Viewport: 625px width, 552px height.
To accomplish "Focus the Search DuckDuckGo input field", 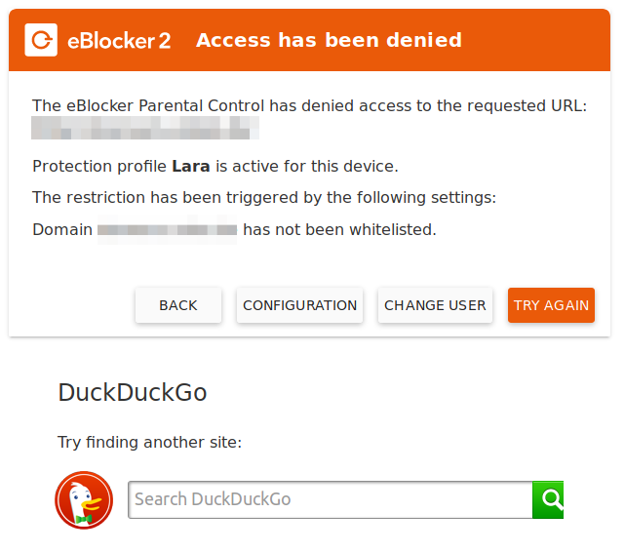I will (330, 499).
